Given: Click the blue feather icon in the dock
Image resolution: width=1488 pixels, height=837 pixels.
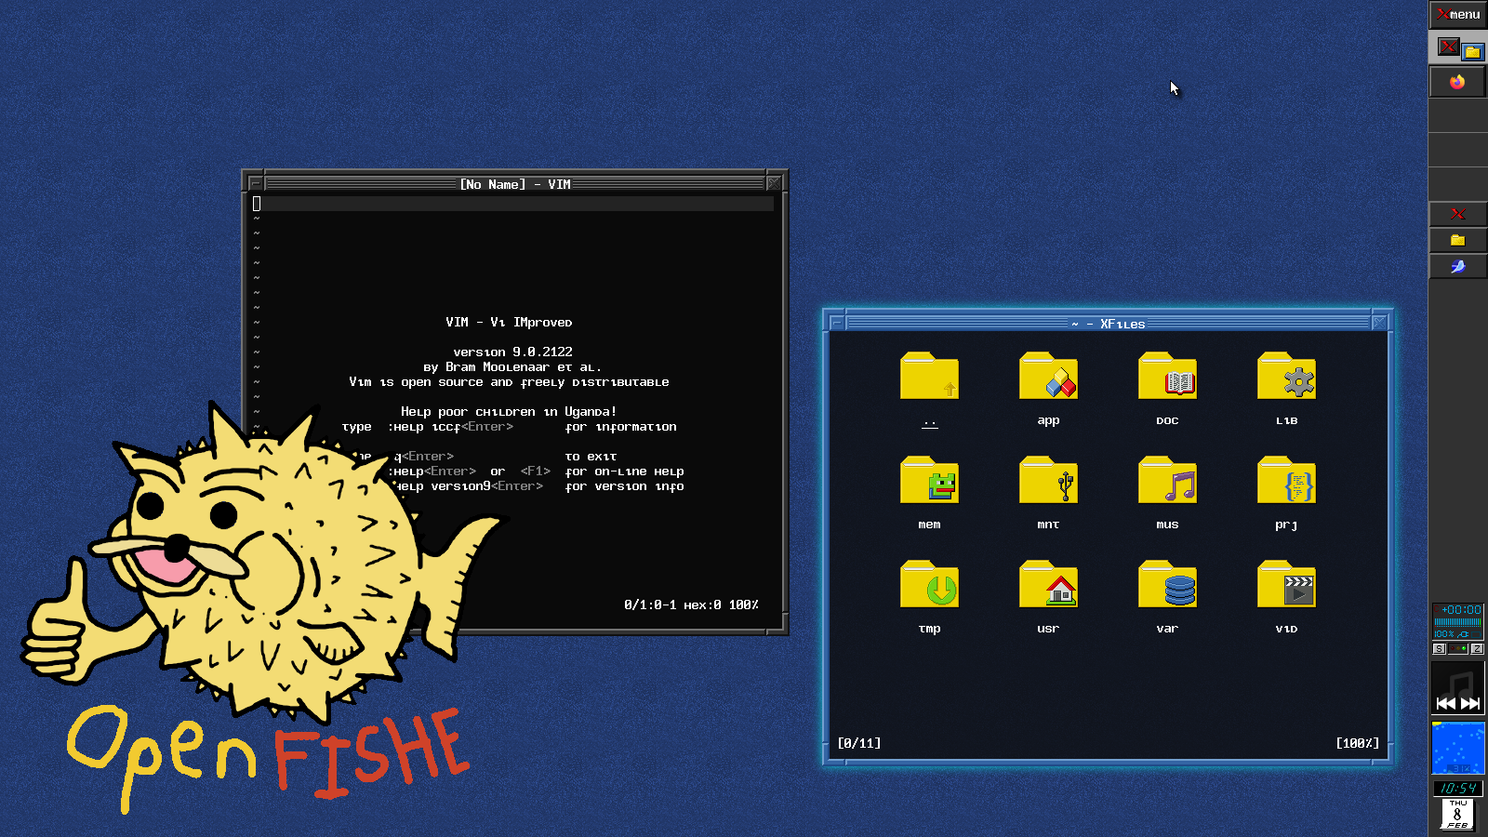Looking at the screenshot, I should [1457, 266].
